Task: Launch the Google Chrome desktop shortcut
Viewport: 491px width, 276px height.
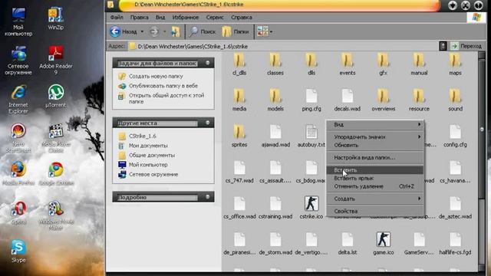Action: pos(56,174)
